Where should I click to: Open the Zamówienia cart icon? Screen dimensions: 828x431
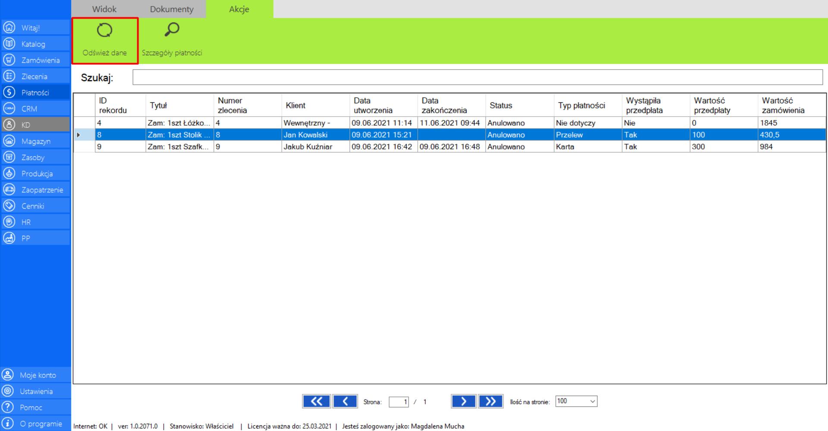[9, 60]
